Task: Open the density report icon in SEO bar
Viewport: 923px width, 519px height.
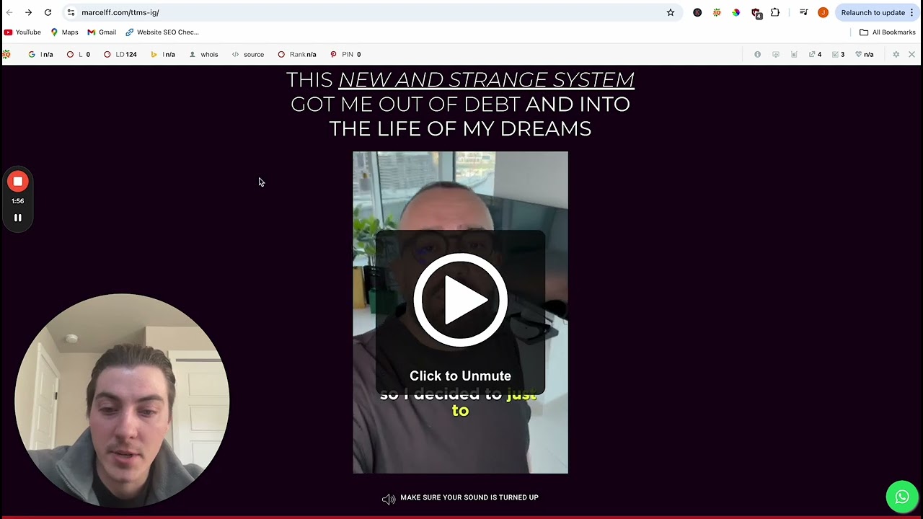Action: coord(794,54)
